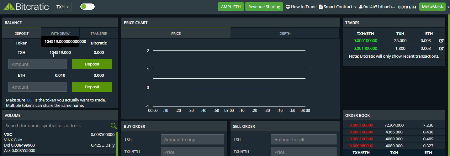Click the Amount to buy field
The height and width of the screenshot is (156, 450).
(192, 139)
